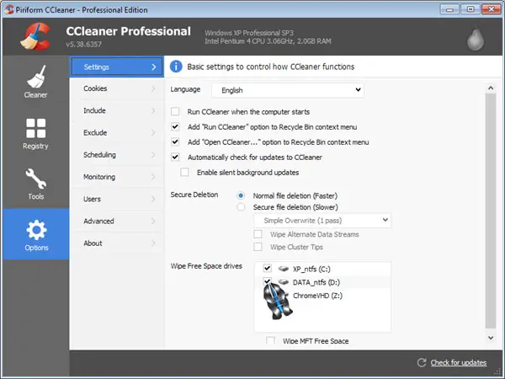Enable Run CCleaner when the computer starts
Screen dimensions: 505x379
pos(175,111)
